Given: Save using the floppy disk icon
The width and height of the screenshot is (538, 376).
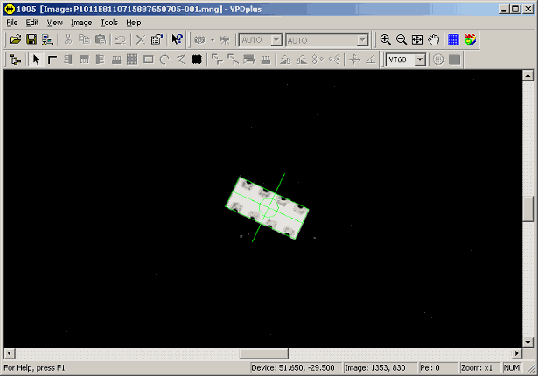Looking at the screenshot, I should pos(31,40).
